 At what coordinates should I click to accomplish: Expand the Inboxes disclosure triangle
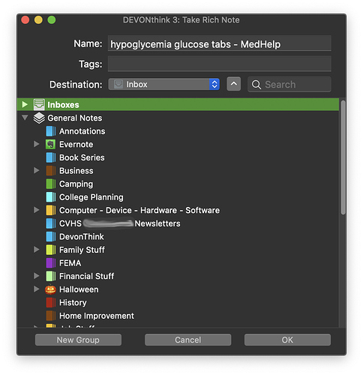click(x=25, y=104)
